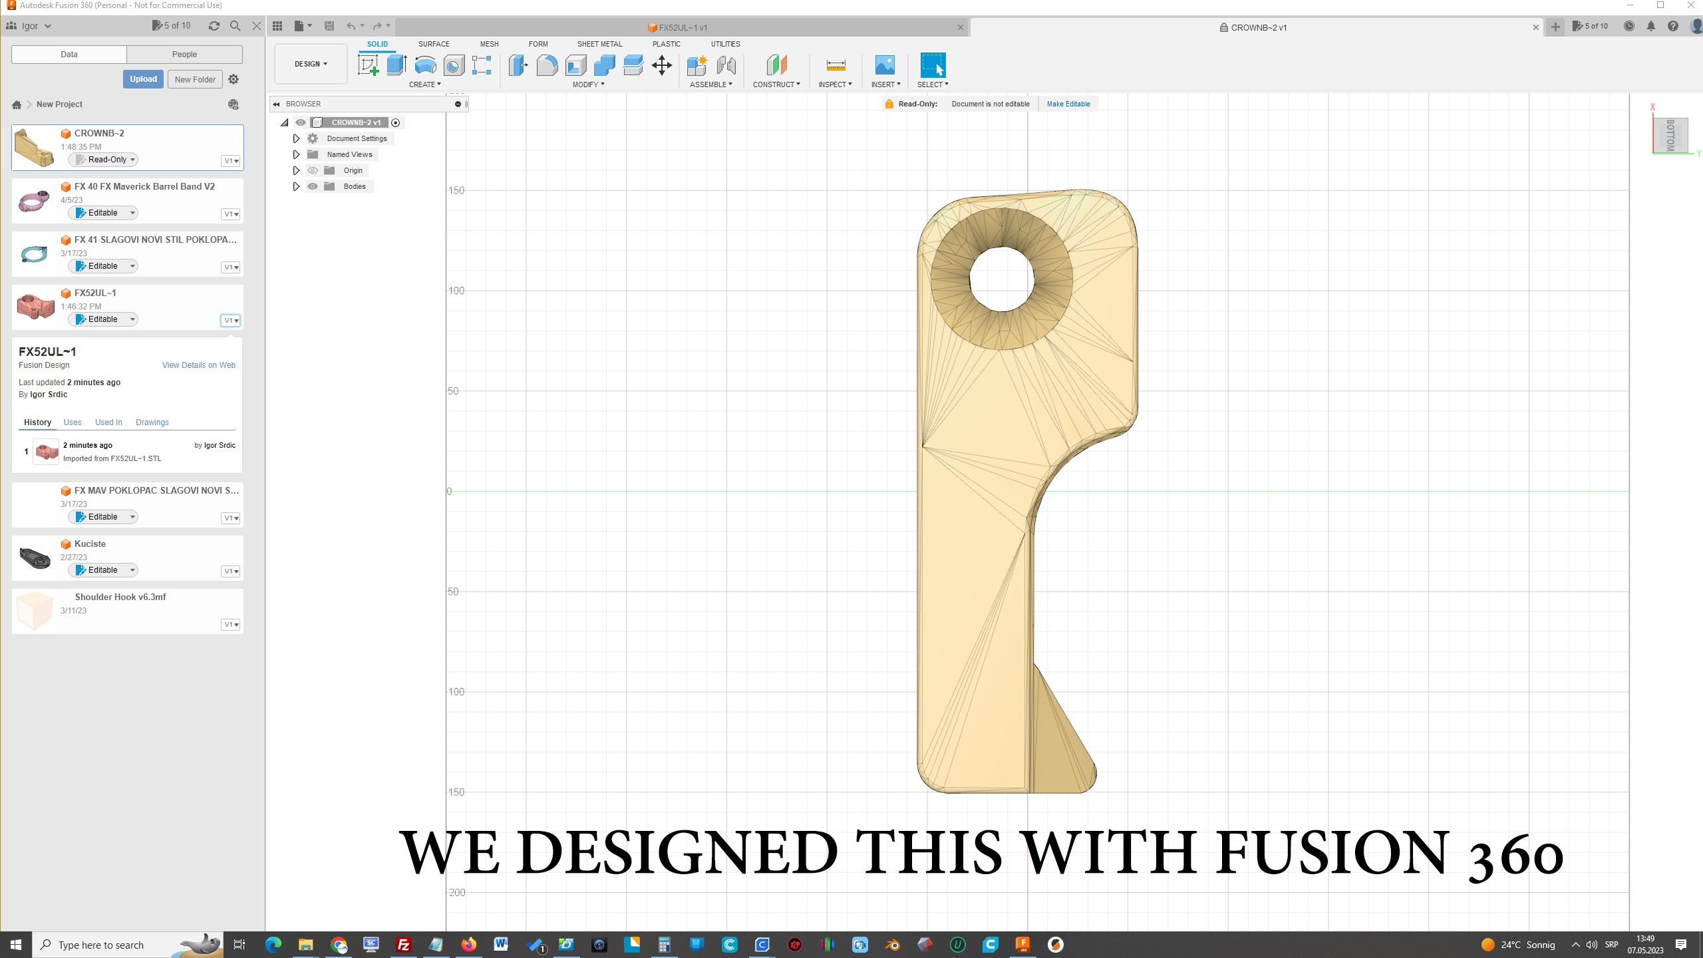Open Blender from the Windows taskbar
Viewport: 1703px width, 958px height.
tap(893, 945)
